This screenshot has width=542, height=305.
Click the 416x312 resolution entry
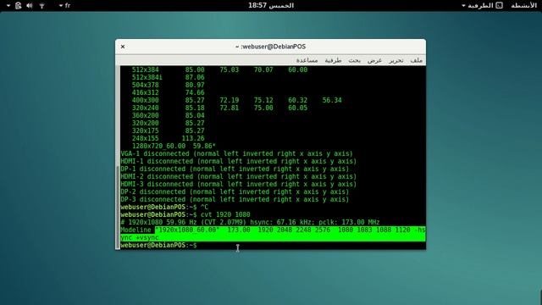pyautogui.click(x=145, y=92)
